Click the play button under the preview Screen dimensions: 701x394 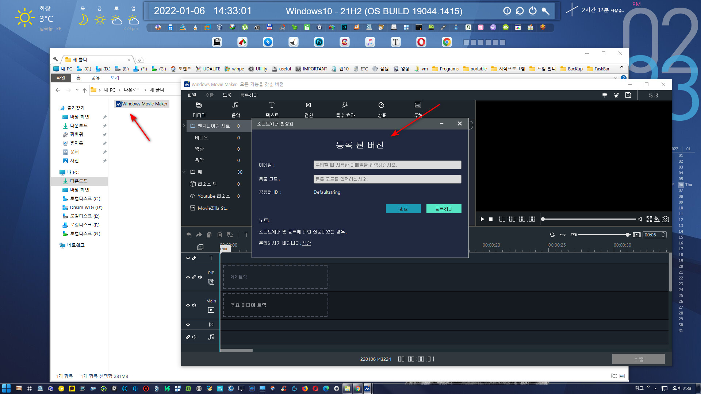pos(482,219)
